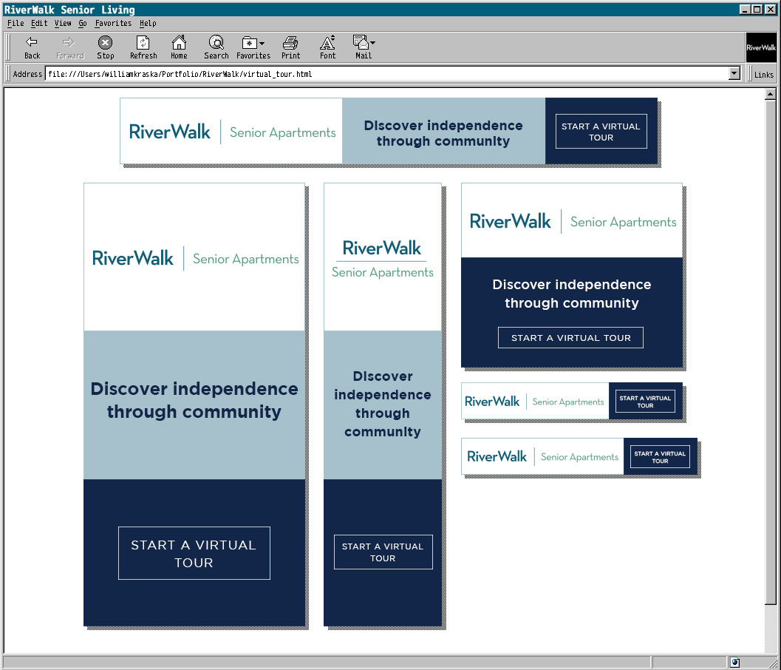Click the Address label
781x670 pixels.
pos(27,74)
